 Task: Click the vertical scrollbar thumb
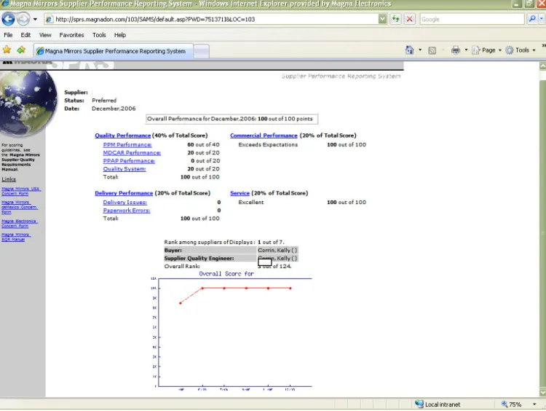click(x=542, y=232)
